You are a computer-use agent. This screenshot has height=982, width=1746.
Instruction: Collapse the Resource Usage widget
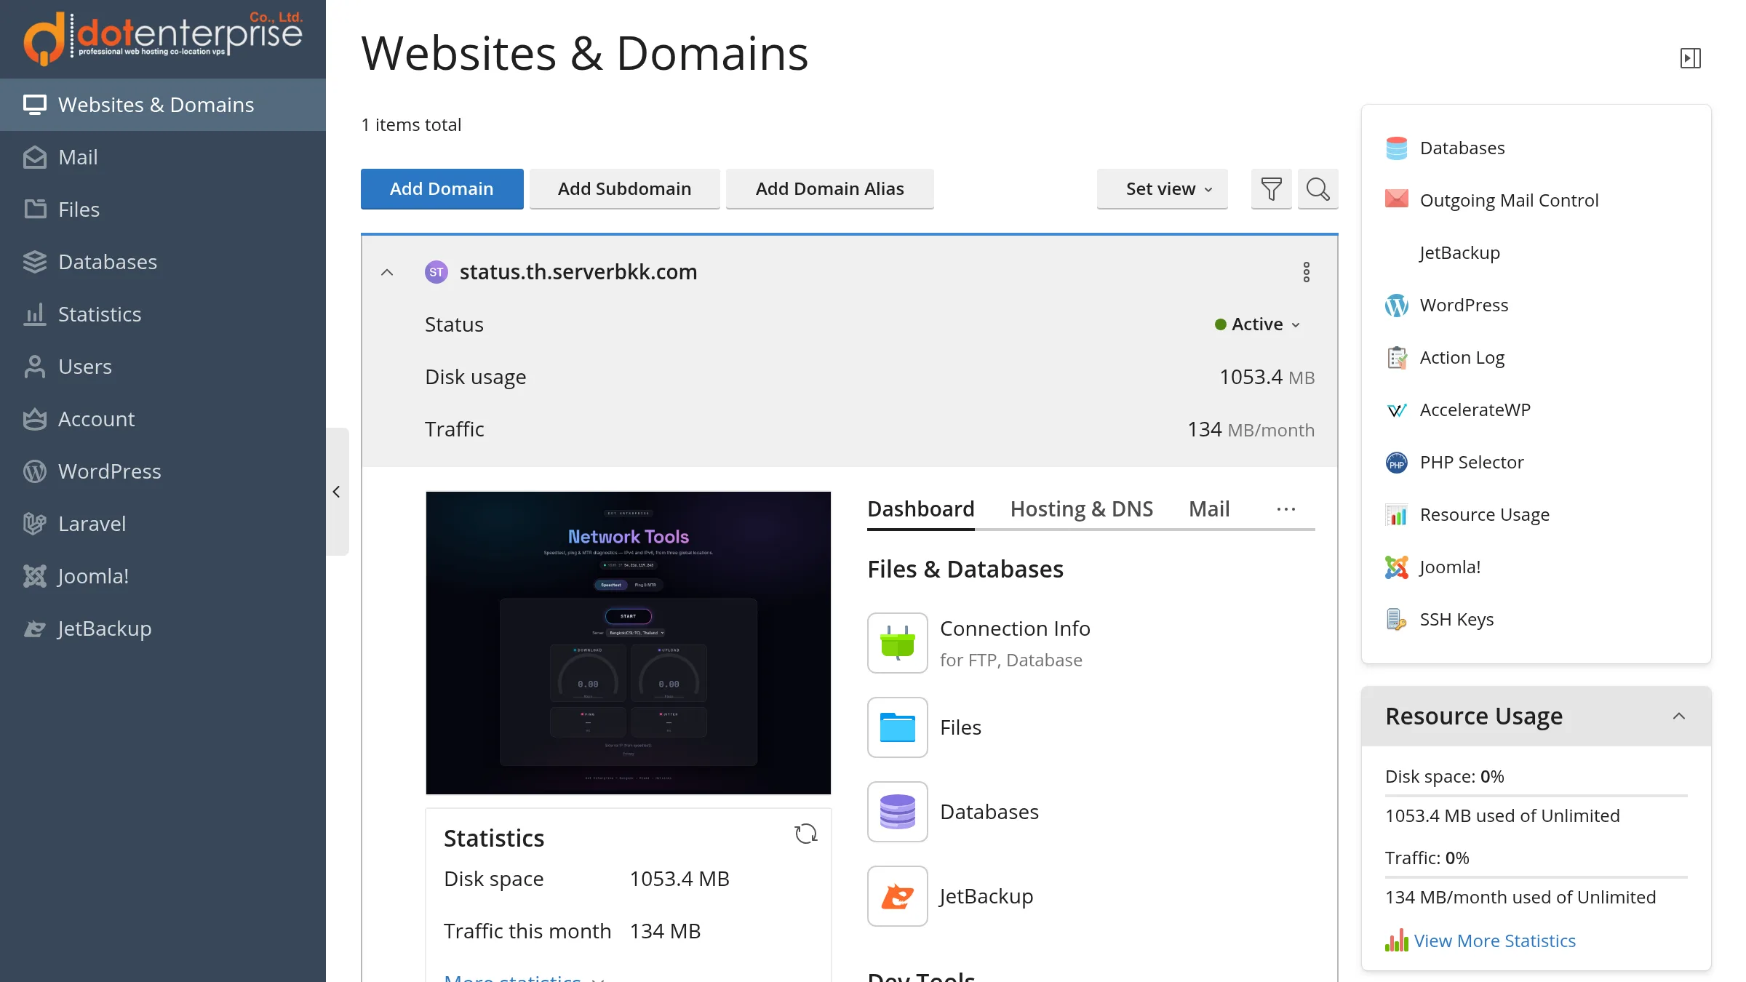[x=1679, y=716]
